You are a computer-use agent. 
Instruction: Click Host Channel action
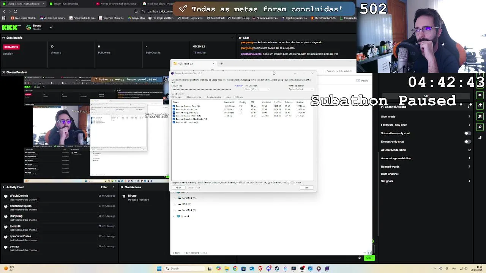(390, 174)
